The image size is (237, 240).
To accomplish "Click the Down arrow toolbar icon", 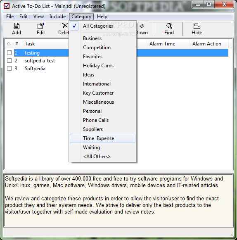I will (x=142, y=29).
